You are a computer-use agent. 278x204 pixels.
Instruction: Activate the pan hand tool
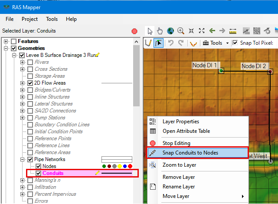pyautogui.click(x=160, y=31)
